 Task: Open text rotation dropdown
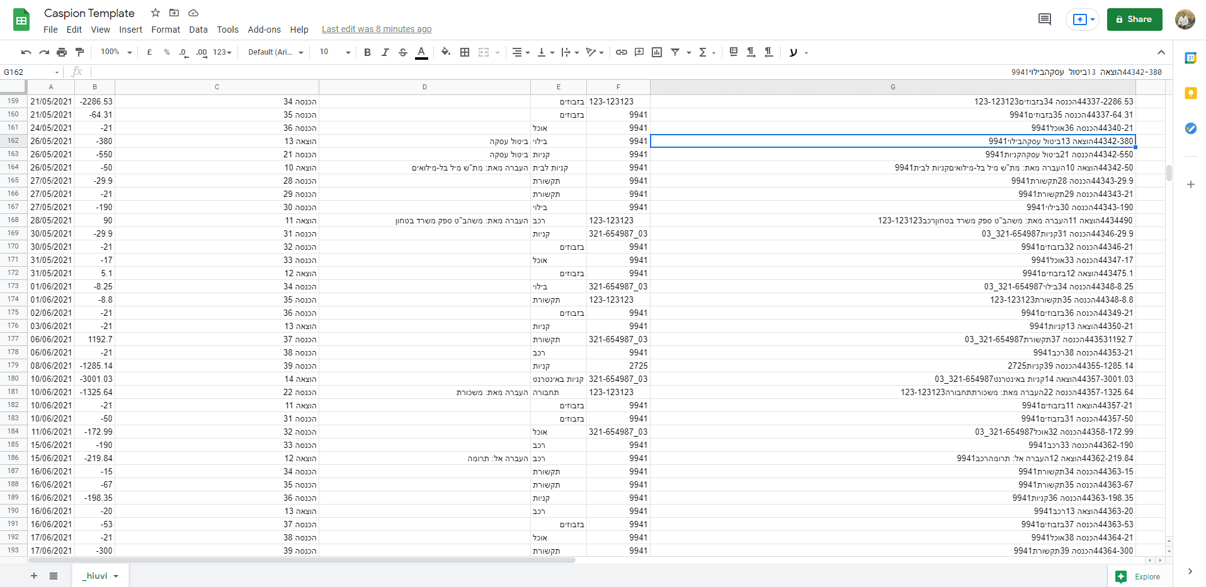click(x=594, y=52)
